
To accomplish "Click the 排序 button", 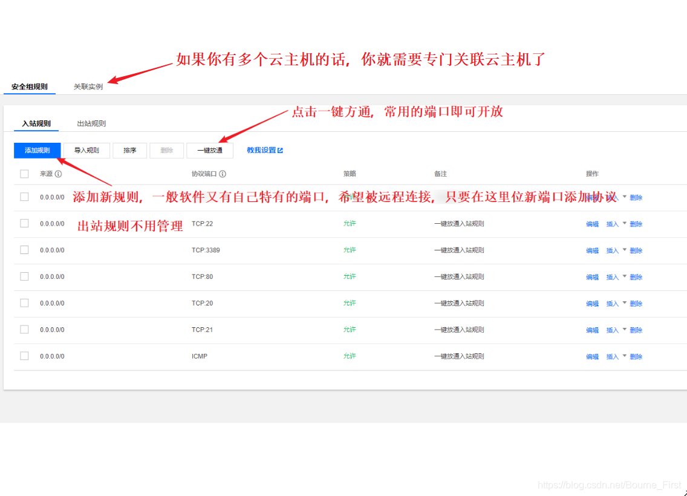I will tap(129, 150).
